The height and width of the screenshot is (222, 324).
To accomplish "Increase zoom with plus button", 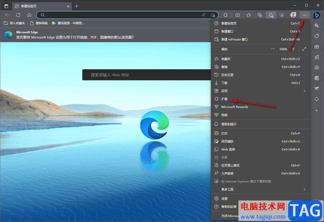I will pos(294,49).
